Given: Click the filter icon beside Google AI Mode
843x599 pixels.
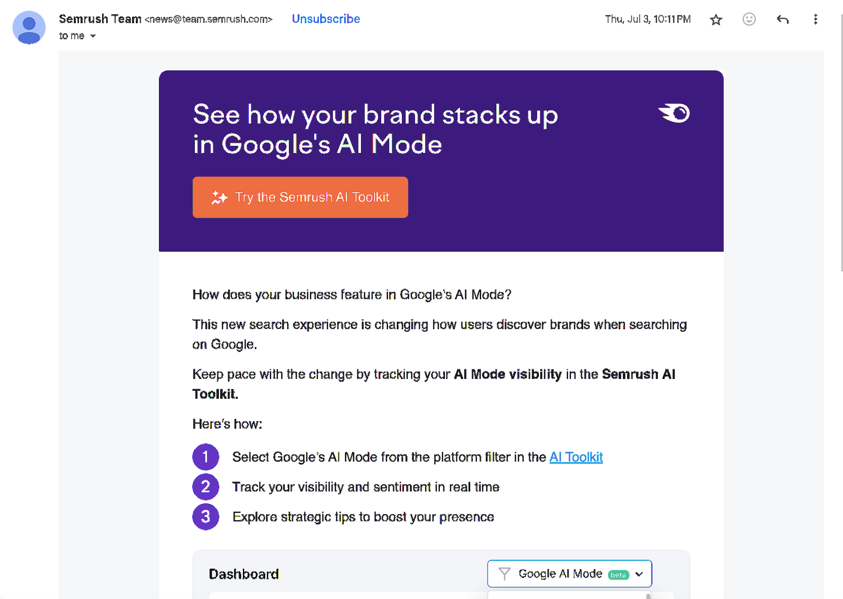Looking at the screenshot, I should point(505,573).
